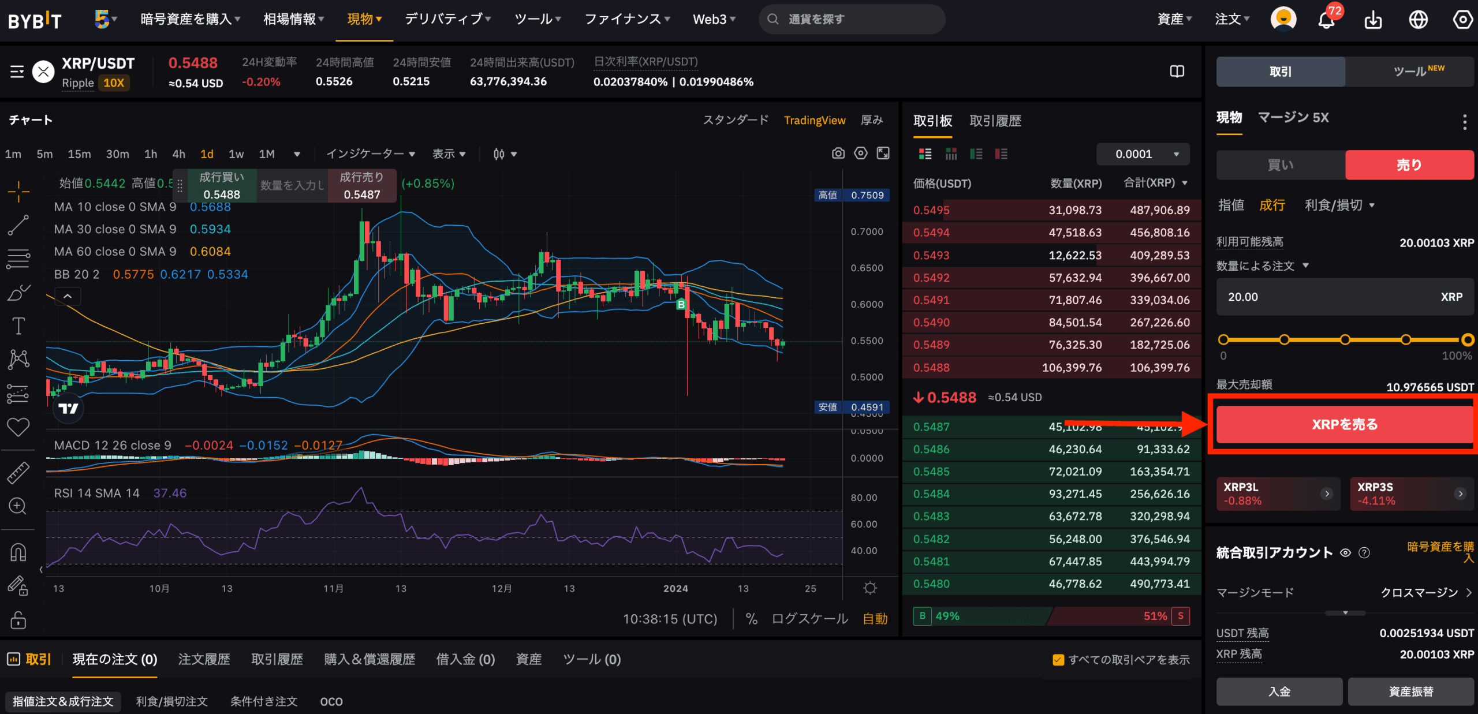Expand the indicators dropdown
This screenshot has height=714, width=1478.
pos(371,154)
